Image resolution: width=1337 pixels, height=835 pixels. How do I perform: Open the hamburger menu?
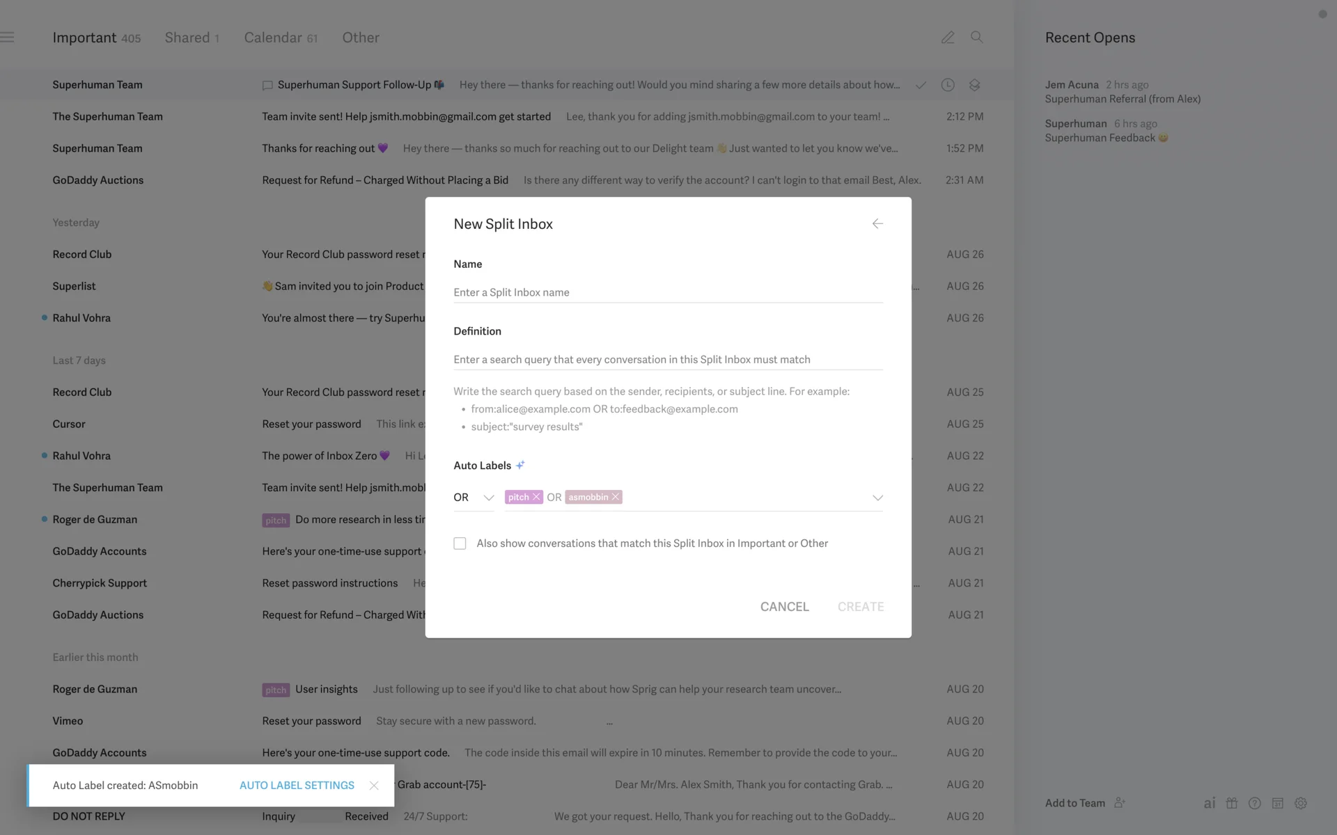(8, 38)
